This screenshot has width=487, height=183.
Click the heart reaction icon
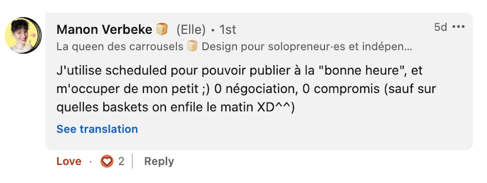click(x=107, y=162)
